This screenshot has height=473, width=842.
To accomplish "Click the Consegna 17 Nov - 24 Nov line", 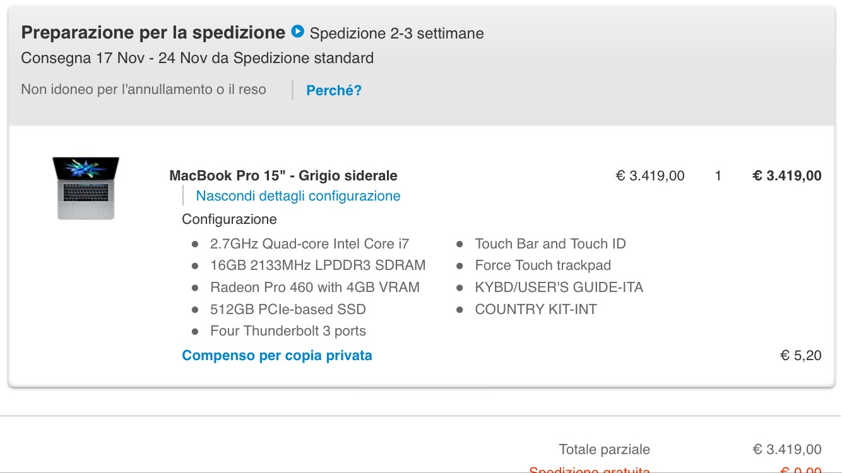I will [x=198, y=59].
